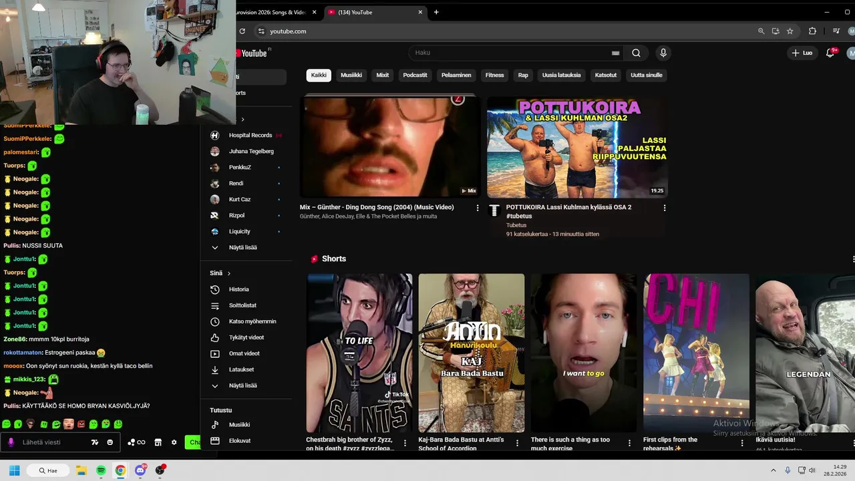Open a new Chrome tab
855x481 pixels.
tap(436, 12)
